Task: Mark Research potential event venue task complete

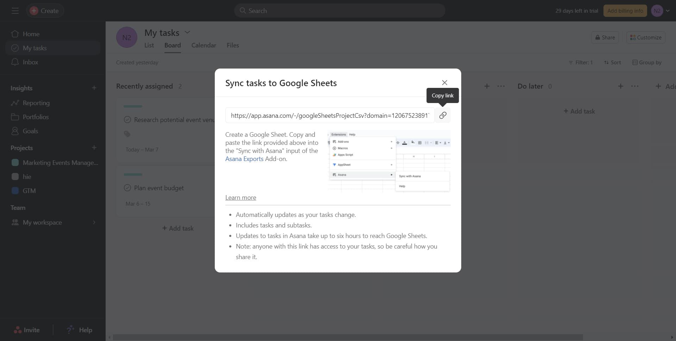Action: tap(127, 120)
